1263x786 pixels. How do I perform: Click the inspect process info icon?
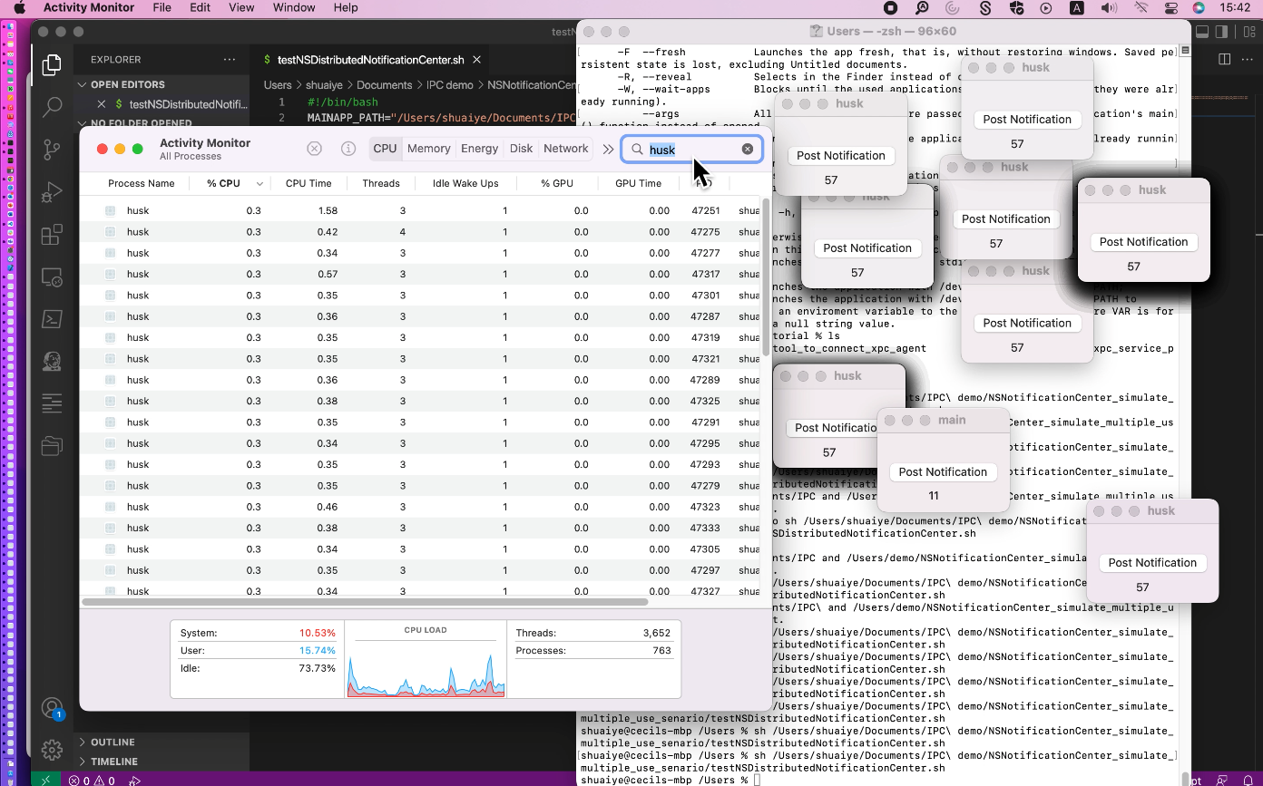pyautogui.click(x=348, y=149)
